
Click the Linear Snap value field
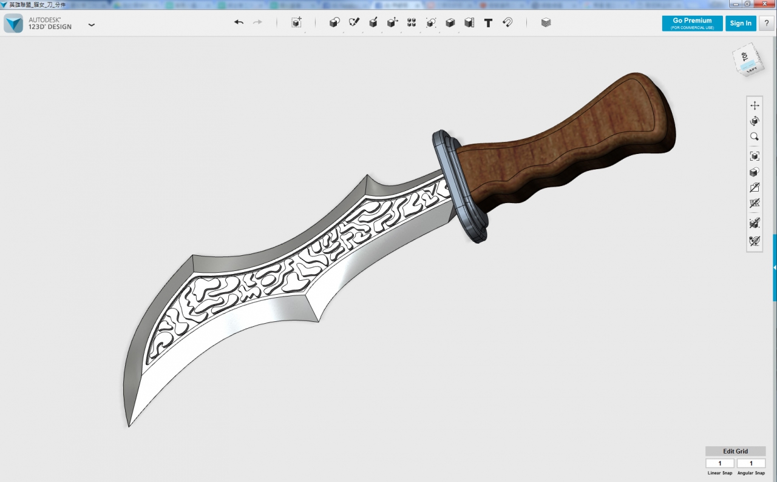720,463
